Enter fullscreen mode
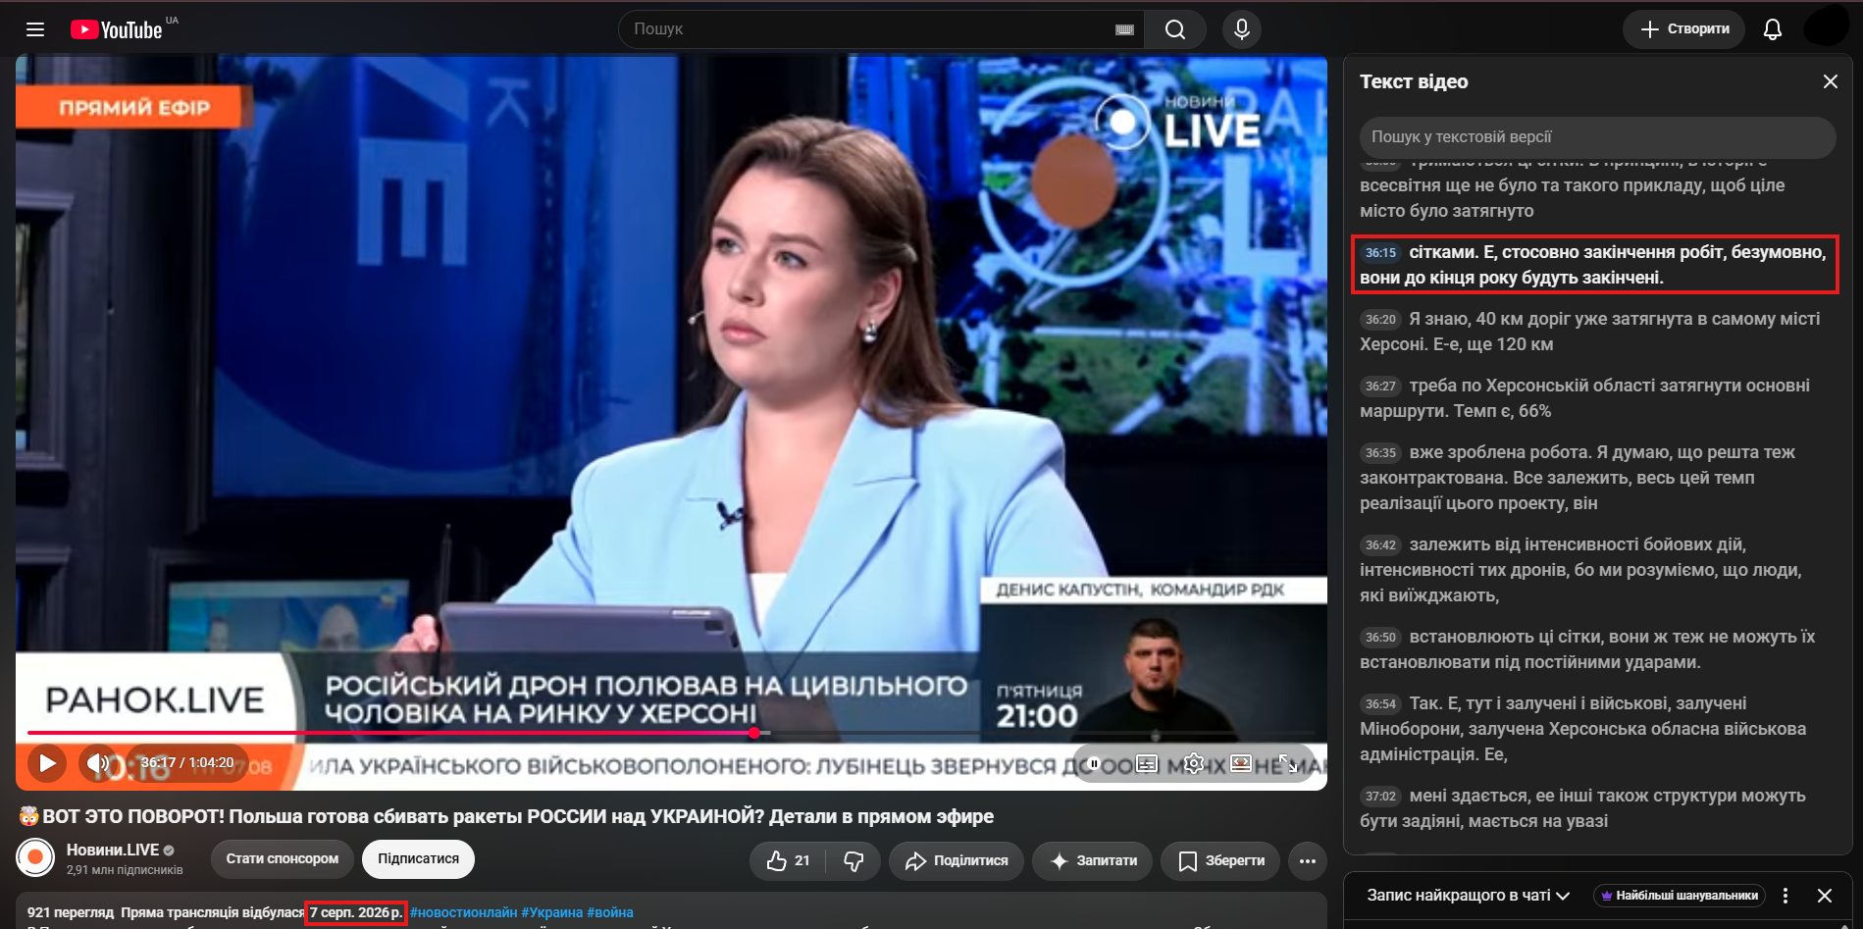This screenshot has width=1863, height=929. click(1288, 763)
